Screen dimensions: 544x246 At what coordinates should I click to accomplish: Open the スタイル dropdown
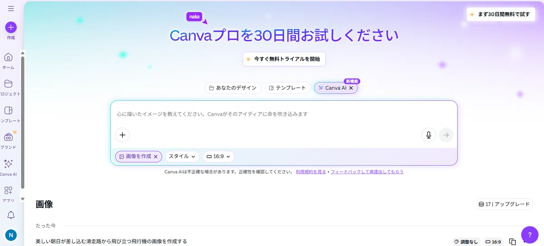coord(182,156)
